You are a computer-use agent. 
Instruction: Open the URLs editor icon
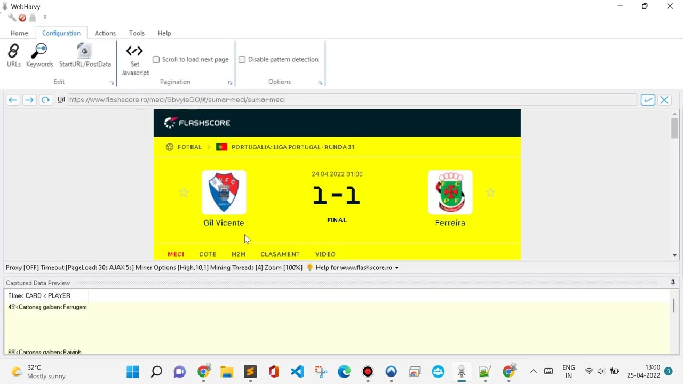point(13,55)
